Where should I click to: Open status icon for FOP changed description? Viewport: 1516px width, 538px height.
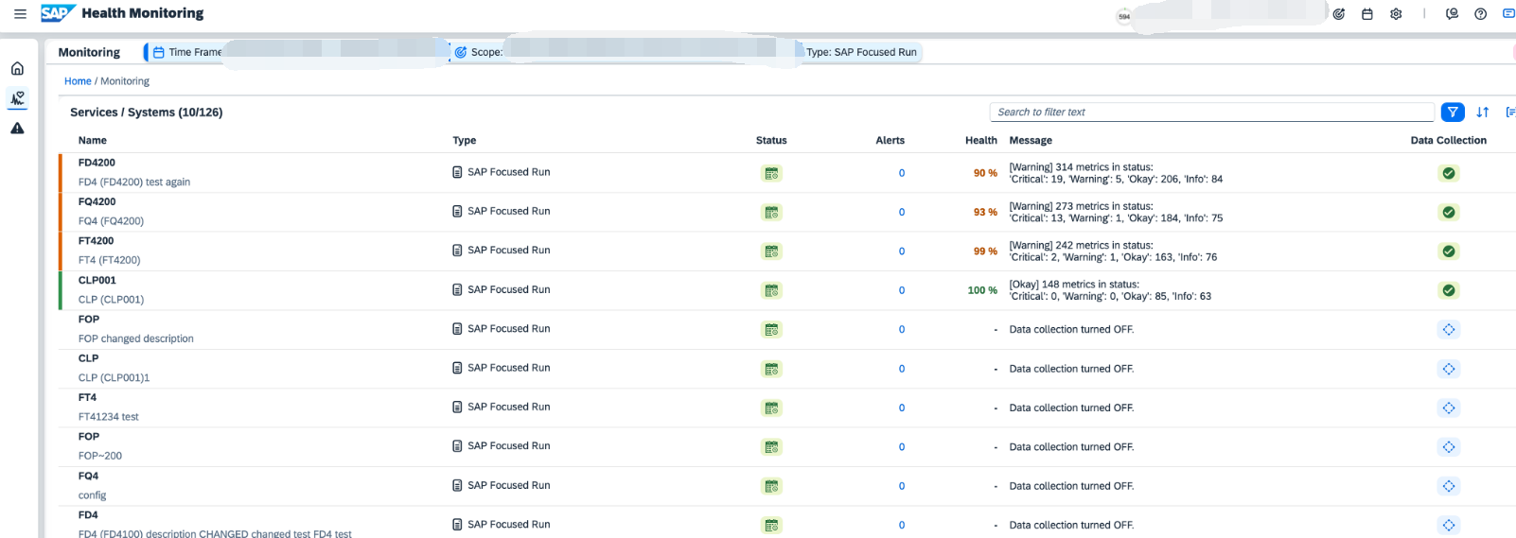772,330
